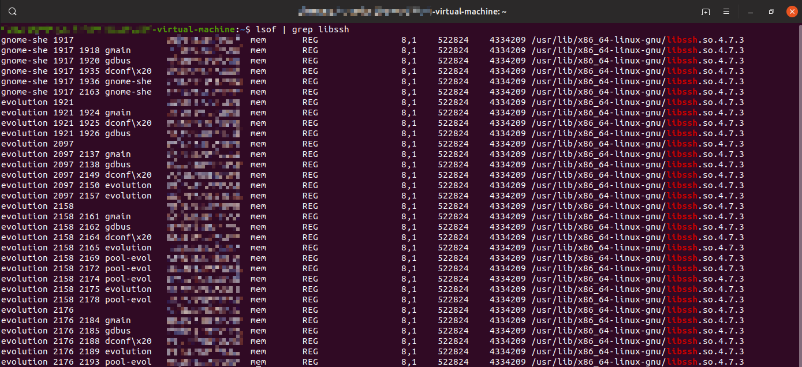Screen dimensions: 802x367
Task: Click the typed 'lsof | grep libssh' command
Action: tap(302, 29)
